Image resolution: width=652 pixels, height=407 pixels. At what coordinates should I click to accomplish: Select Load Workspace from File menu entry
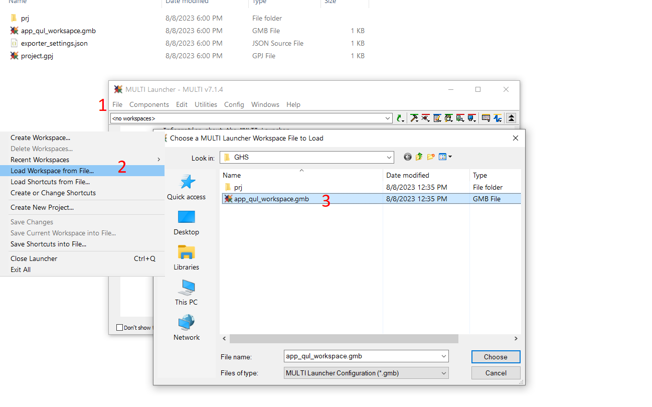(52, 171)
